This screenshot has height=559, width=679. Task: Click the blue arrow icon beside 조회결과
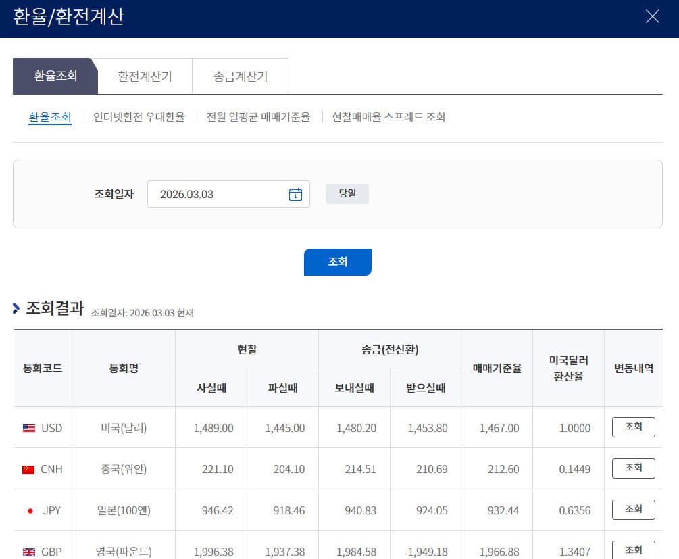(15, 308)
